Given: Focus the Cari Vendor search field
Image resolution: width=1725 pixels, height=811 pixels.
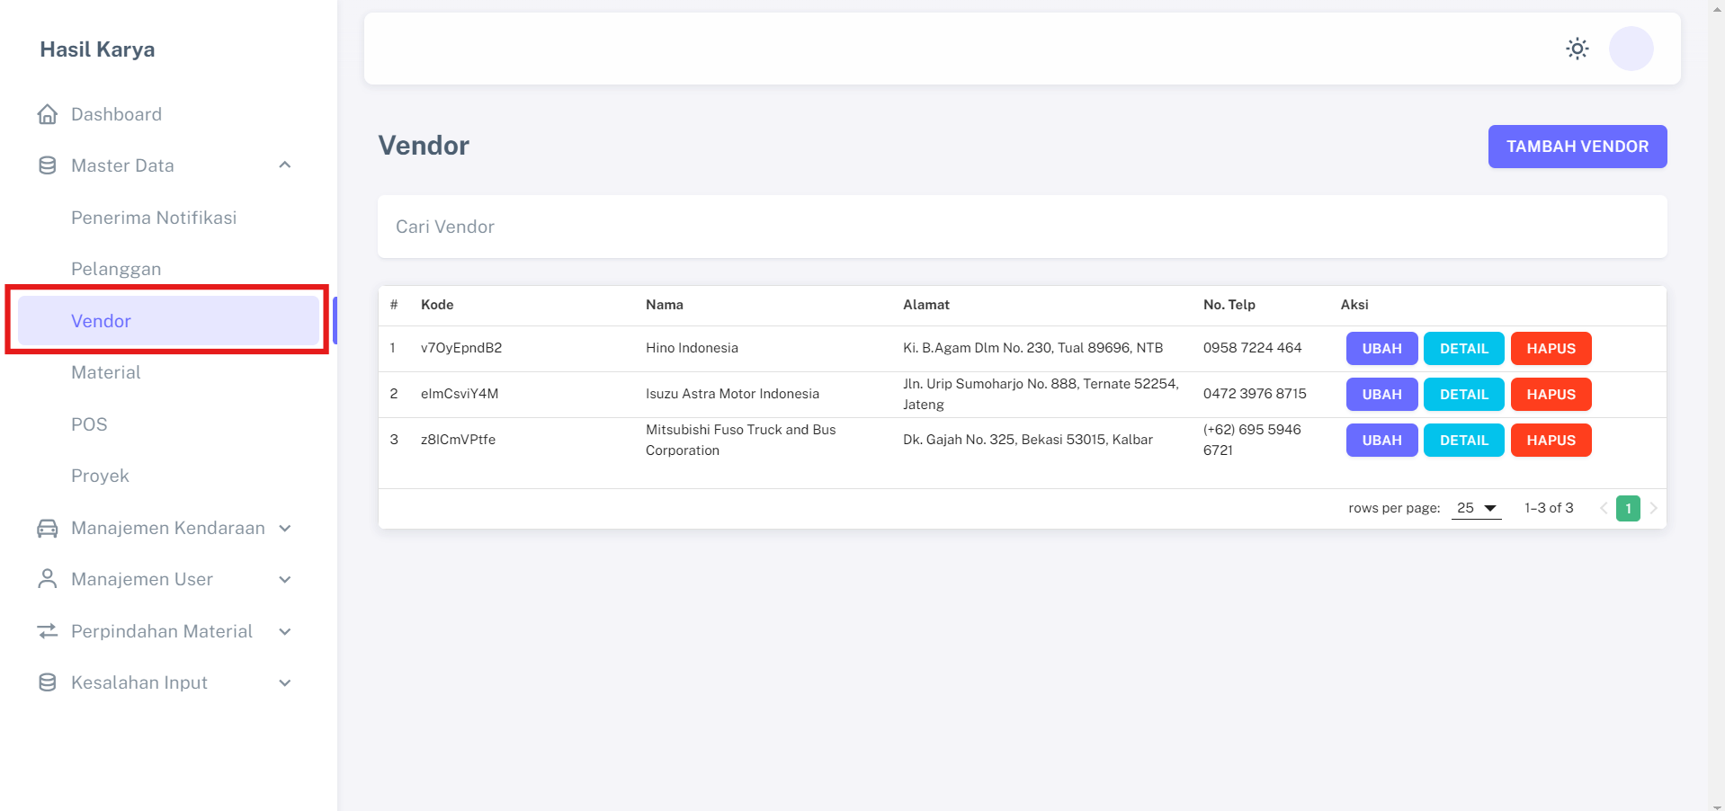Looking at the screenshot, I should tap(1022, 227).
